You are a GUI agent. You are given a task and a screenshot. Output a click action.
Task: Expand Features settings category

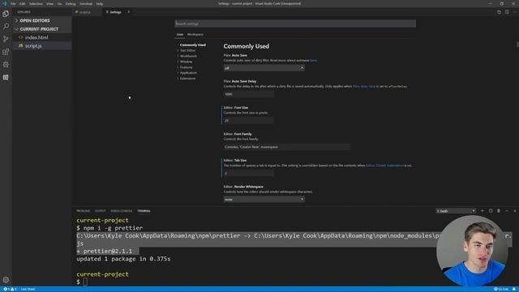pyautogui.click(x=186, y=67)
